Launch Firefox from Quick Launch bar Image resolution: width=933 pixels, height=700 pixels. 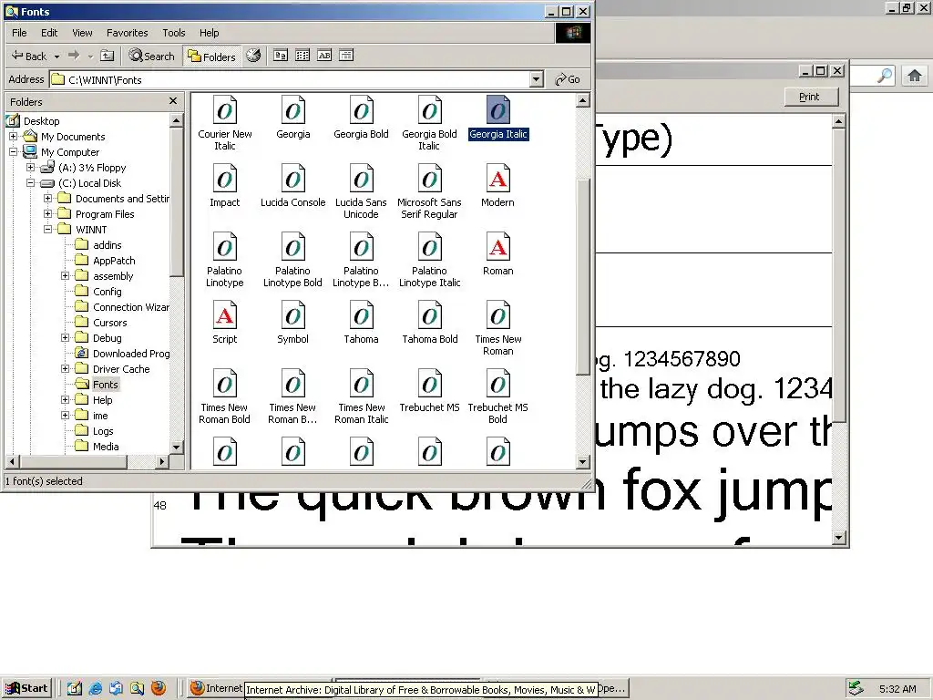[159, 688]
